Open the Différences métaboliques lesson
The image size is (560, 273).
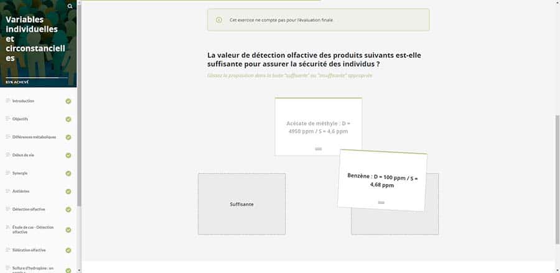[34, 137]
